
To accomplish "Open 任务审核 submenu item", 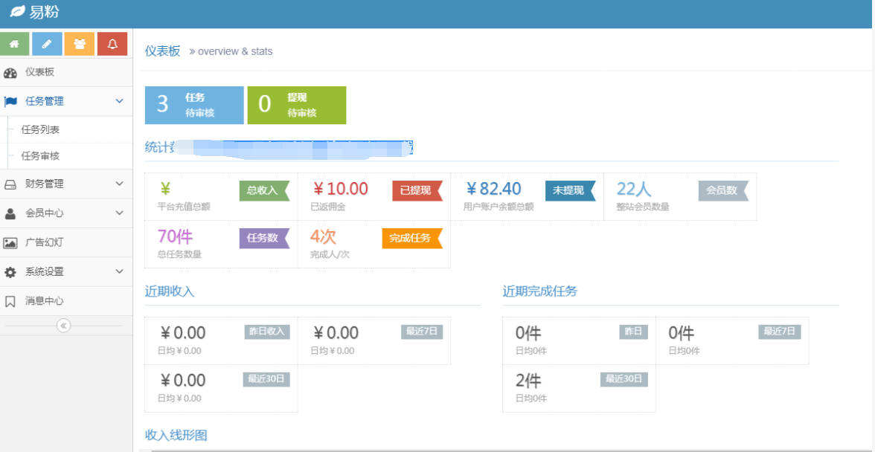I will pos(40,156).
